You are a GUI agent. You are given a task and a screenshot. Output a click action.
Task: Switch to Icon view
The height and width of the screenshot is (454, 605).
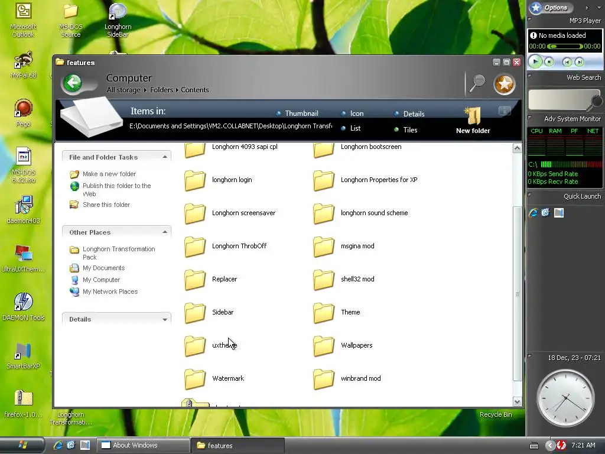click(x=352, y=113)
